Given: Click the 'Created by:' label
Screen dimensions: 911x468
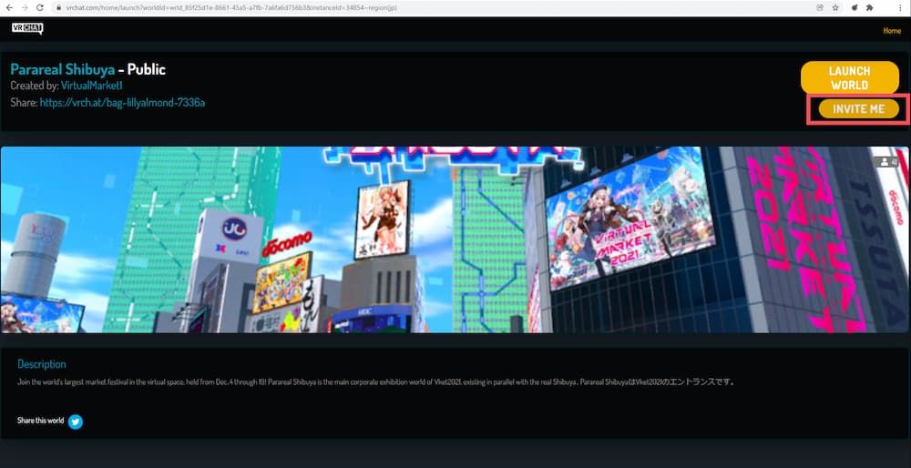Looking at the screenshot, I should pyautogui.click(x=35, y=86).
